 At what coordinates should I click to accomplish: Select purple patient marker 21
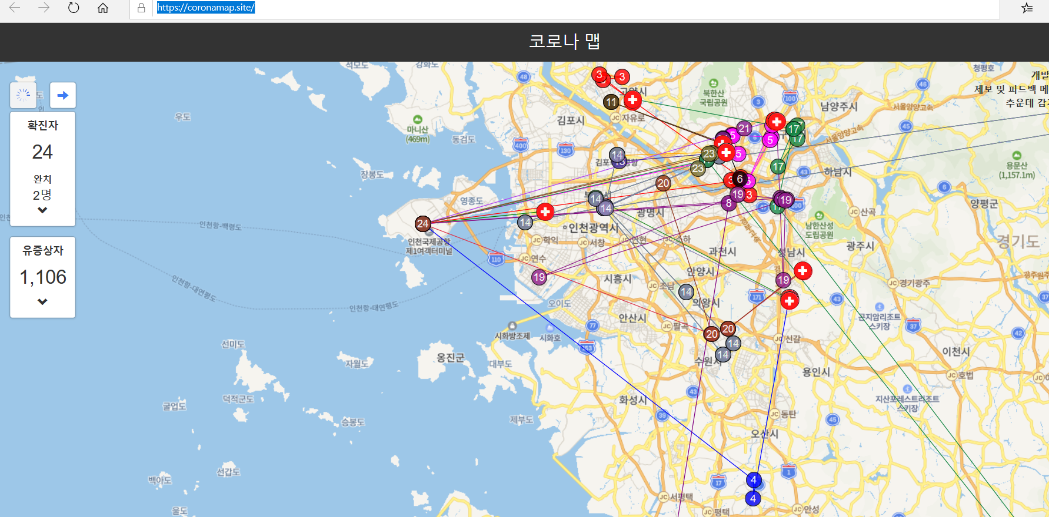pyautogui.click(x=744, y=128)
